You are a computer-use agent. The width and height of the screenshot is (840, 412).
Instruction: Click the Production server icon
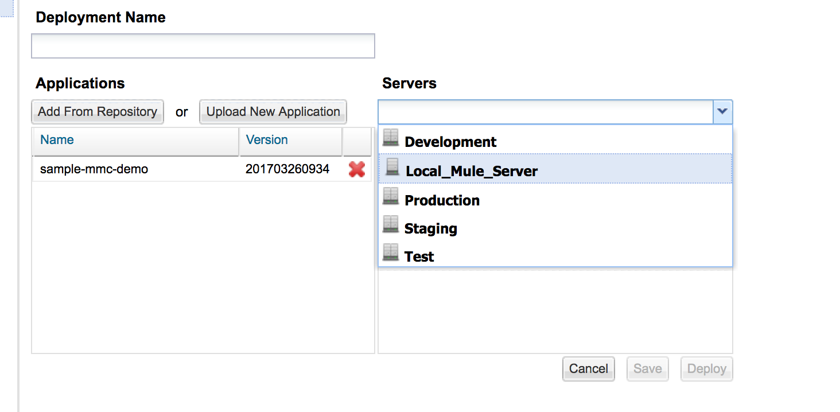[391, 197]
